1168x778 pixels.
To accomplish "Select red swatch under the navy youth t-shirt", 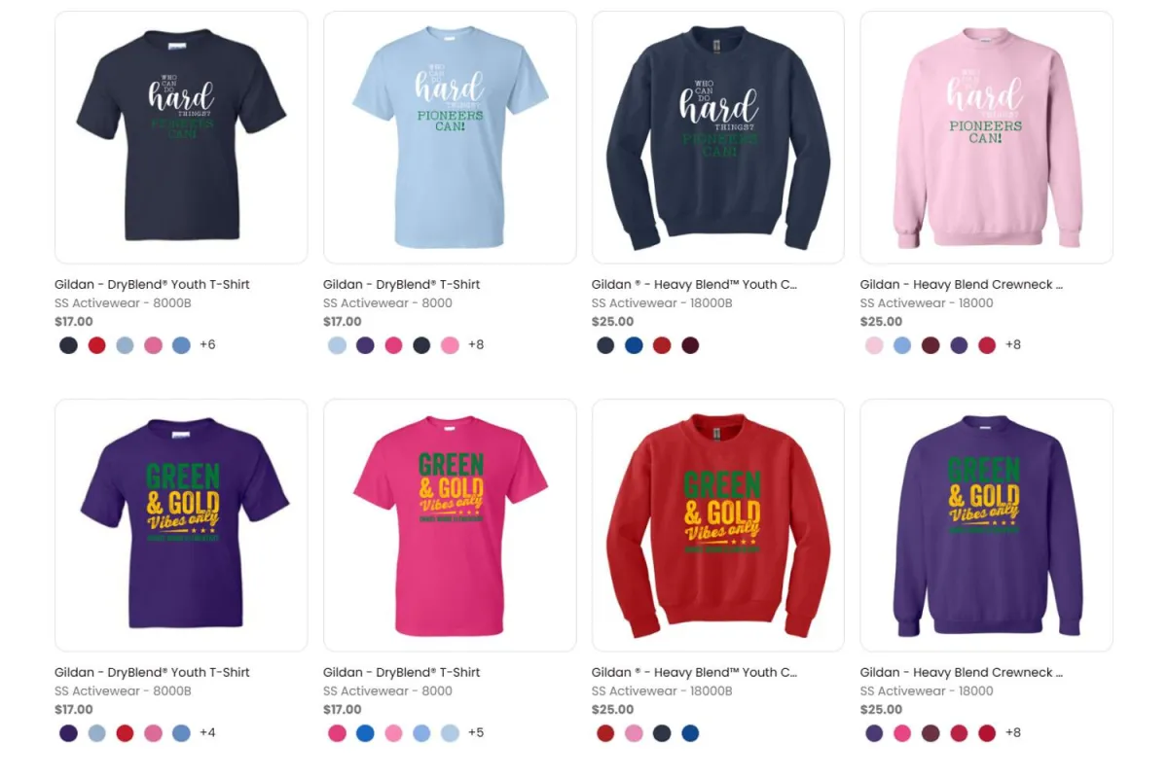I will click(96, 345).
